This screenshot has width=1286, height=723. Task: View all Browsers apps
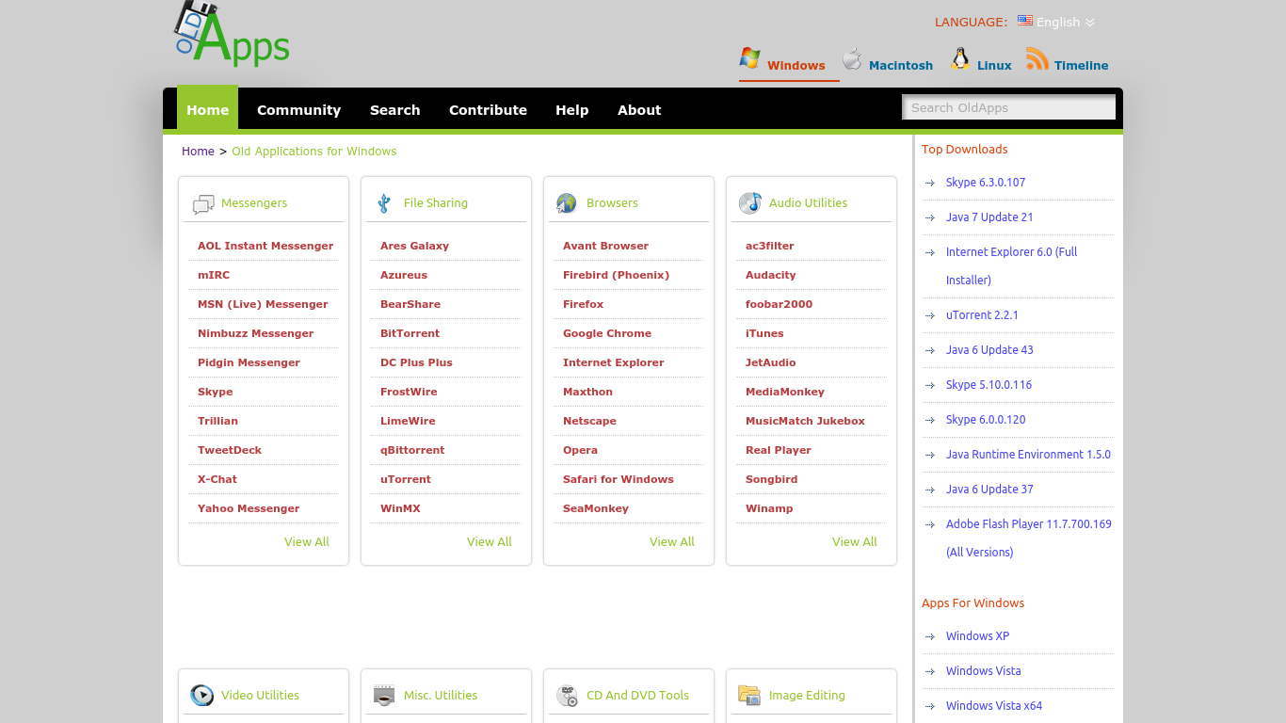click(x=672, y=541)
